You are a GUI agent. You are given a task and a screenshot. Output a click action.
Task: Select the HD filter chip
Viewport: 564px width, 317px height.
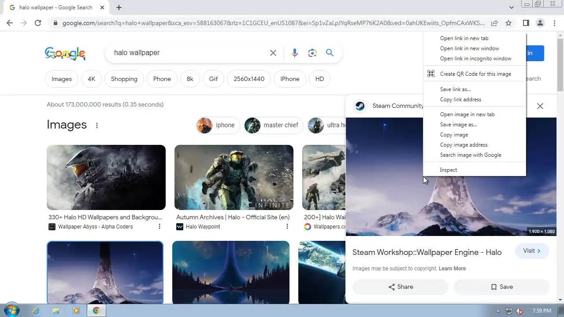(x=319, y=79)
